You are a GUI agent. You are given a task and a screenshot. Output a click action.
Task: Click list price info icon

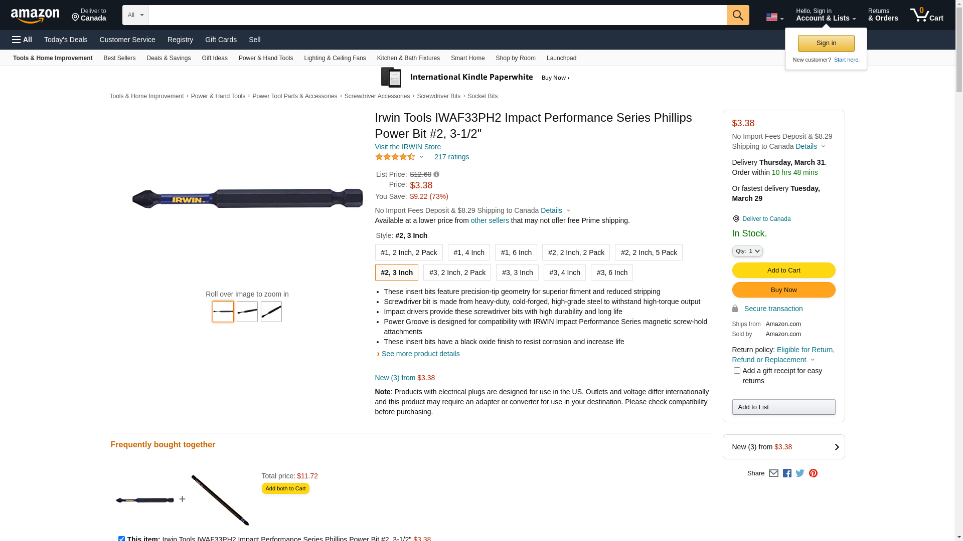[x=436, y=175]
